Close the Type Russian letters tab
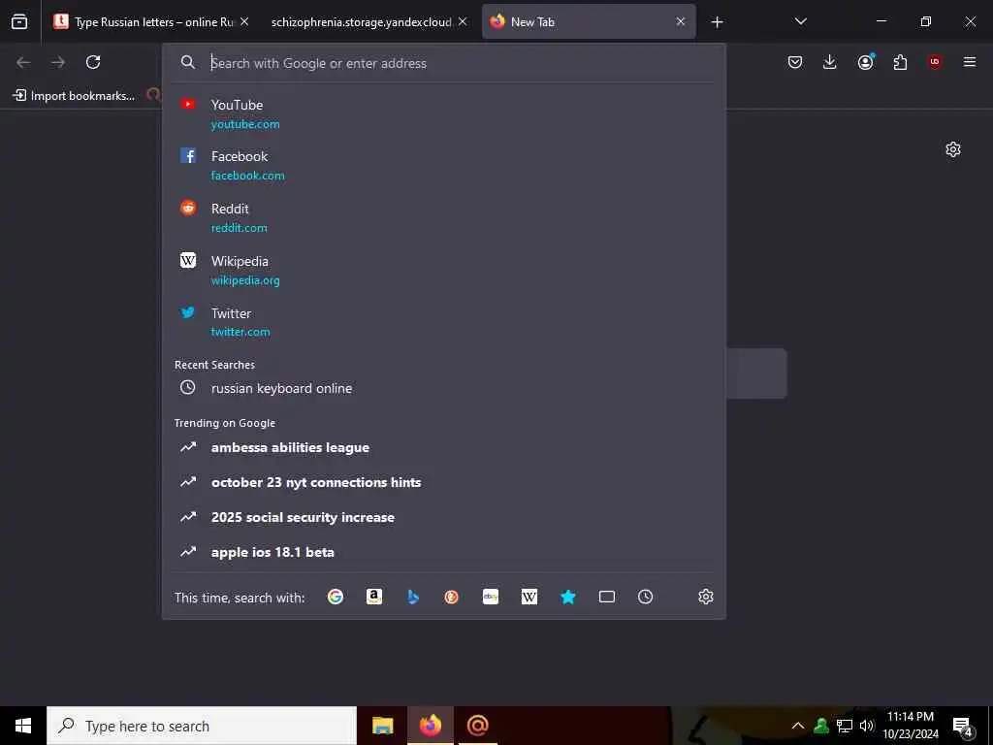Image resolution: width=993 pixels, height=745 pixels. tap(244, 21)
